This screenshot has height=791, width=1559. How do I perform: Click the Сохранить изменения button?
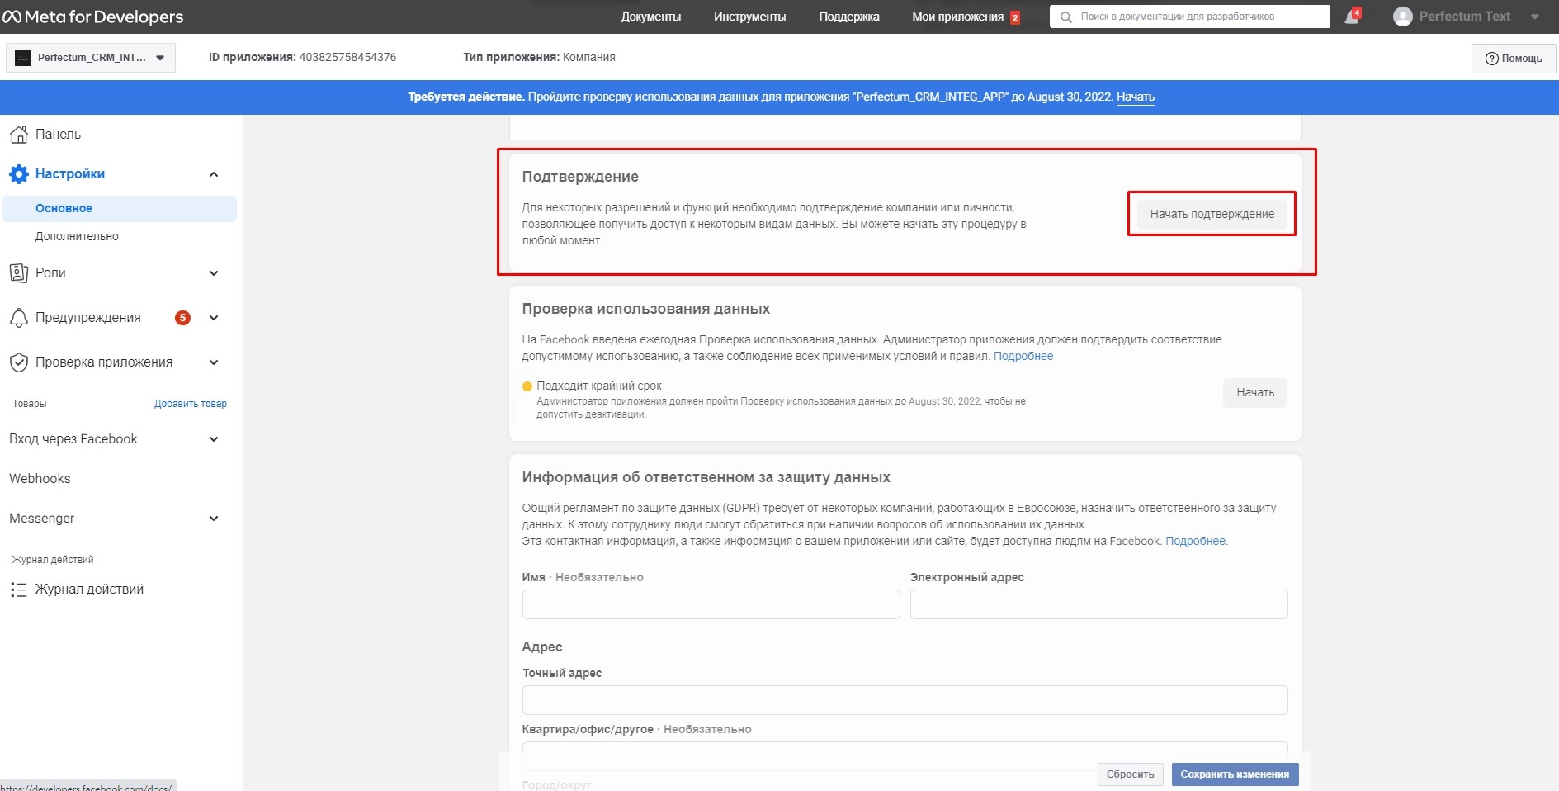(1235, 774)
